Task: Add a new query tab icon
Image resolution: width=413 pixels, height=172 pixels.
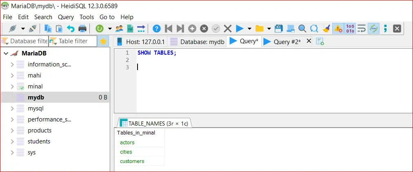Action: [320, 41]
